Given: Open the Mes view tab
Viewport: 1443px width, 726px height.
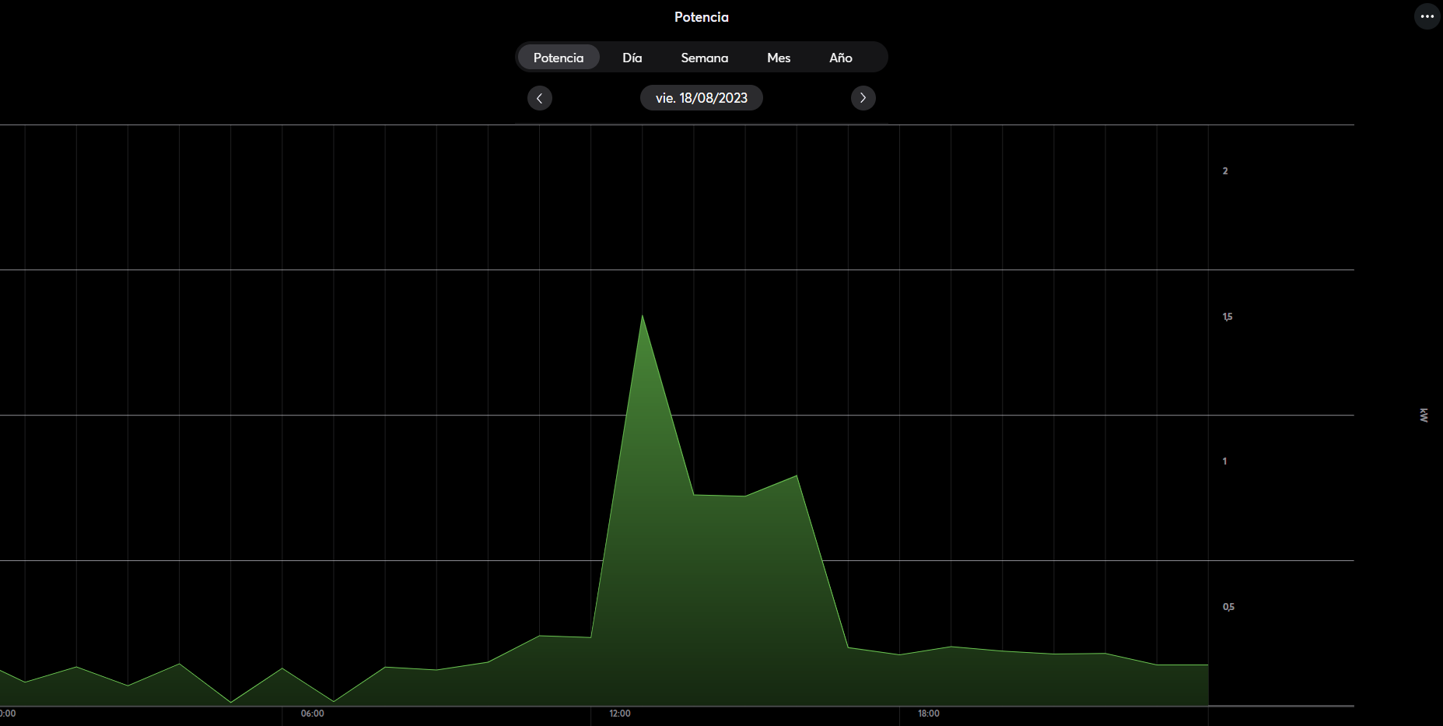Looking at the screenshot, I should click(779, 58).
